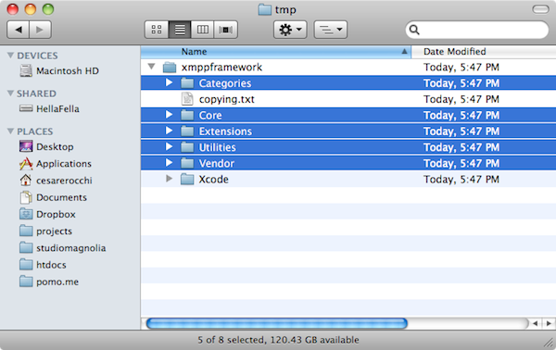Open the Arrange items dropdown
Viewport: 556px width, 350px height.
[x=331, y=30]
